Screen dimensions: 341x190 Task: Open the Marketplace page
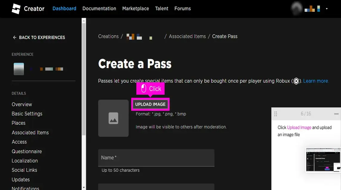coord(135,9)
